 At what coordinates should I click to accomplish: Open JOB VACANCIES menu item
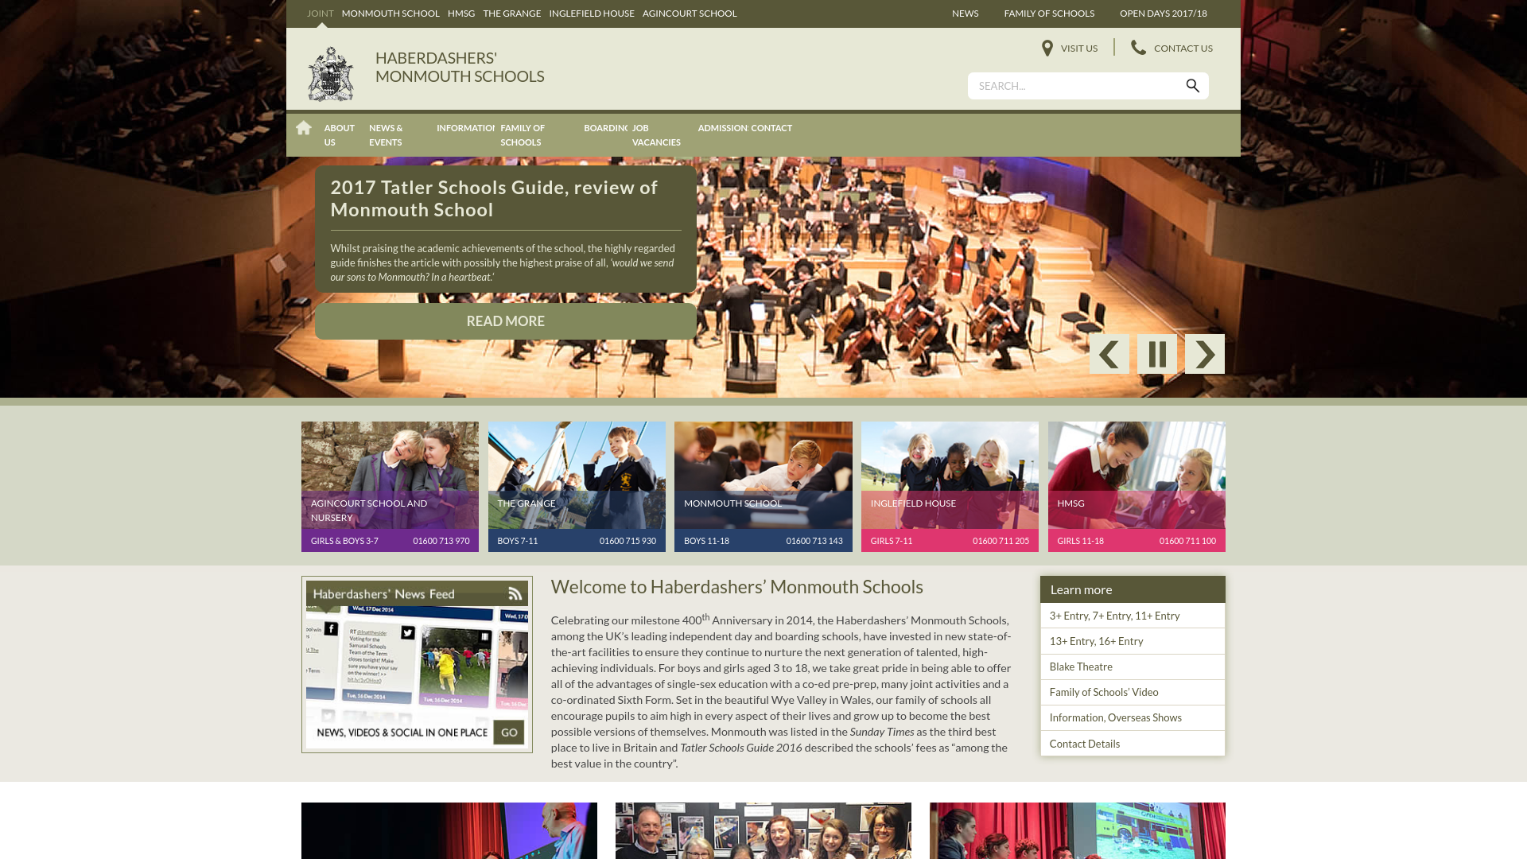(656, 135)
